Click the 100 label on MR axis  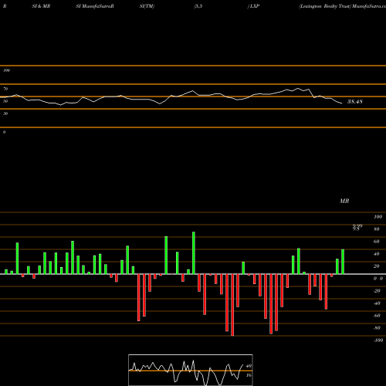tap(378, 217)
